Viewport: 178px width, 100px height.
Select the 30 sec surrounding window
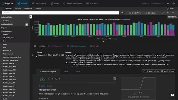coord(164,71)
